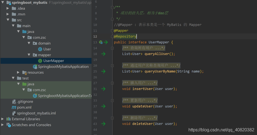This screenshot has height=135, width=257.
Task: Collapse the mapper package arrow
Action: 29,55
